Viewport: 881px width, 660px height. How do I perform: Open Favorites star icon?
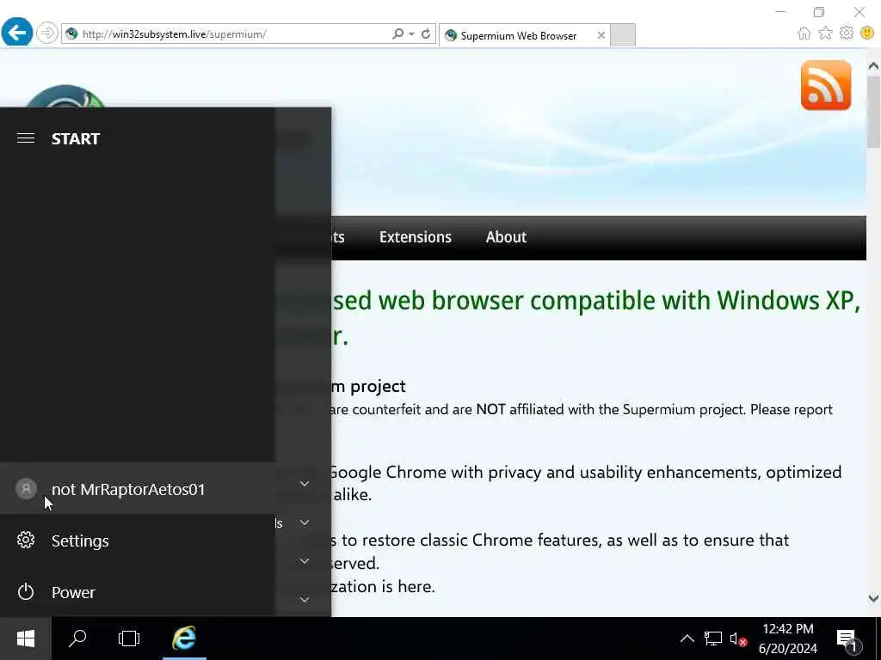(x=825, y=34)
